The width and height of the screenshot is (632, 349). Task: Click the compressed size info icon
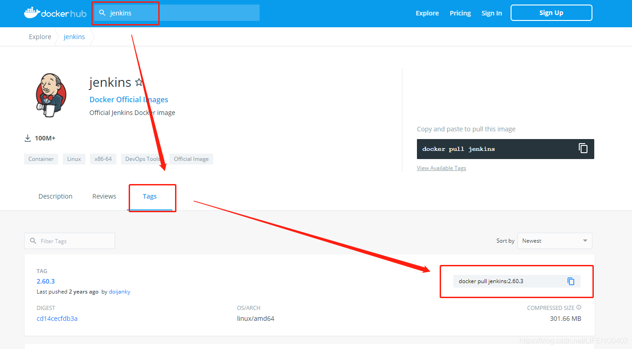click(x=579, y=308)
